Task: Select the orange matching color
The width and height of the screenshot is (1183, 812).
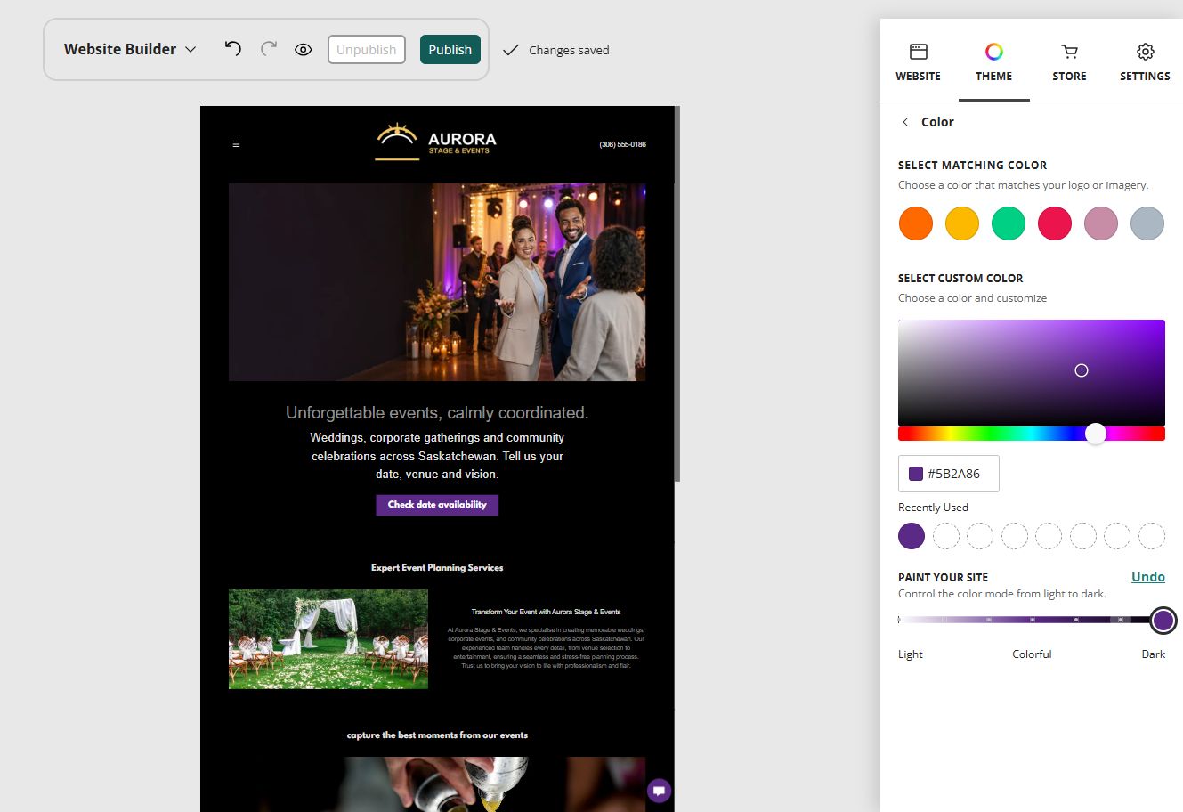Action: tap(915, 223)
